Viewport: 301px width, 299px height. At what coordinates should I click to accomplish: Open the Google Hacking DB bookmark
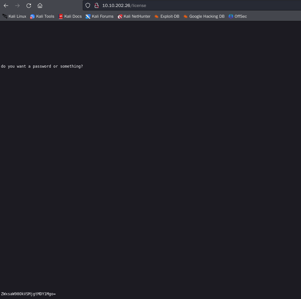point(204,16)
